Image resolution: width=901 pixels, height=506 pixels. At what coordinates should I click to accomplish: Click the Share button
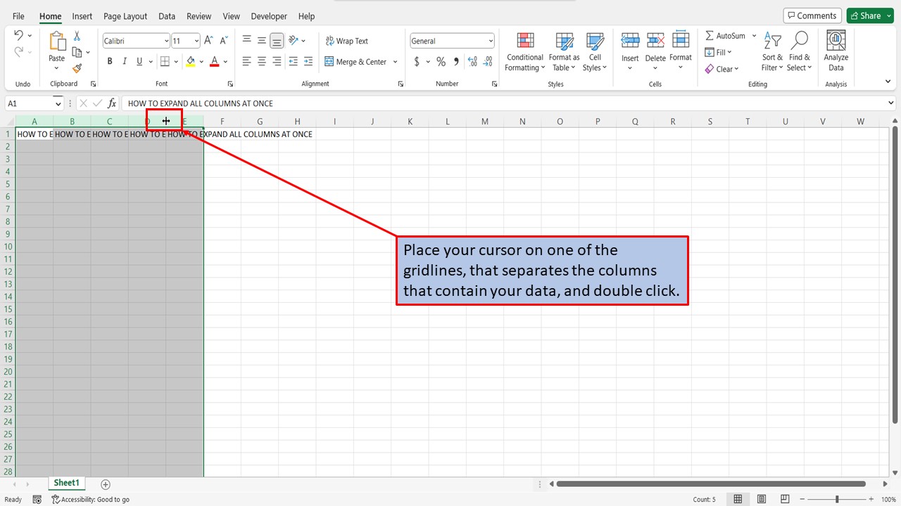[865, 15]
